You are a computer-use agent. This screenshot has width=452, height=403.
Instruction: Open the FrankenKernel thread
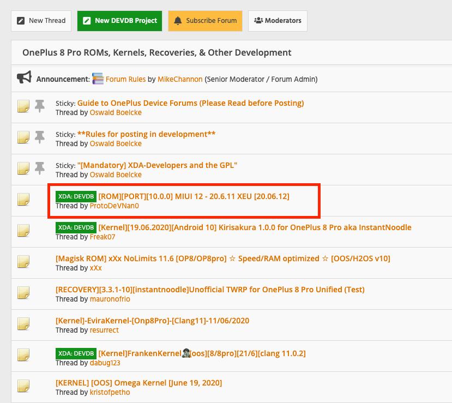tap(202, 353)
